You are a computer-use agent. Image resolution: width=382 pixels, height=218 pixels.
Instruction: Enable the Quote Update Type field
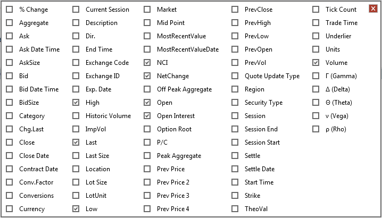click(x=235, y=76)
